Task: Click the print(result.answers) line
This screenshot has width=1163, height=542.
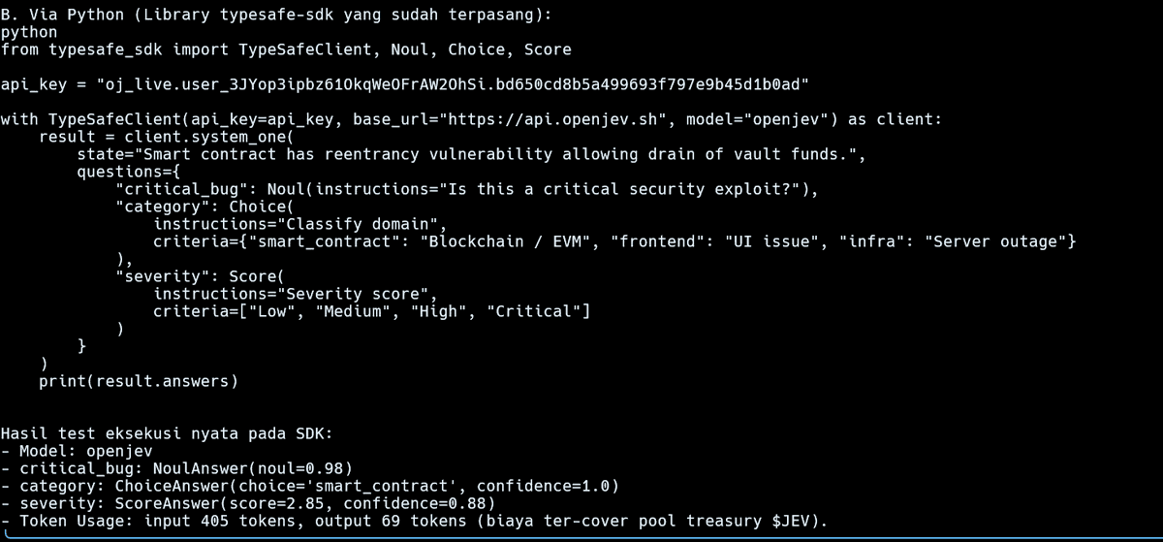Action: [x=139, y=381]
